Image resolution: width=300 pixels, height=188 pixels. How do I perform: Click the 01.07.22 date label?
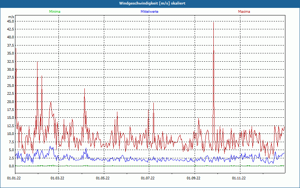(x=148, y=178)
